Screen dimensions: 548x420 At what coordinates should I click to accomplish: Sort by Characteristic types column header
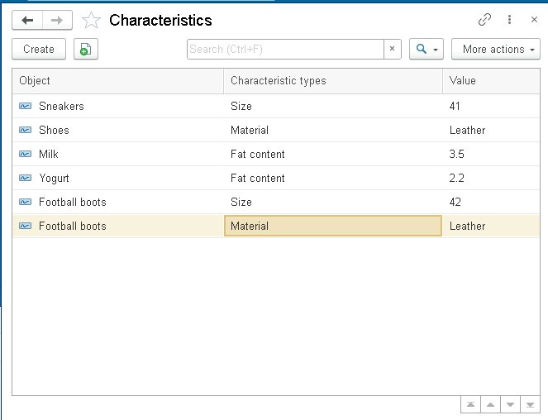click(x=332, y=81)
